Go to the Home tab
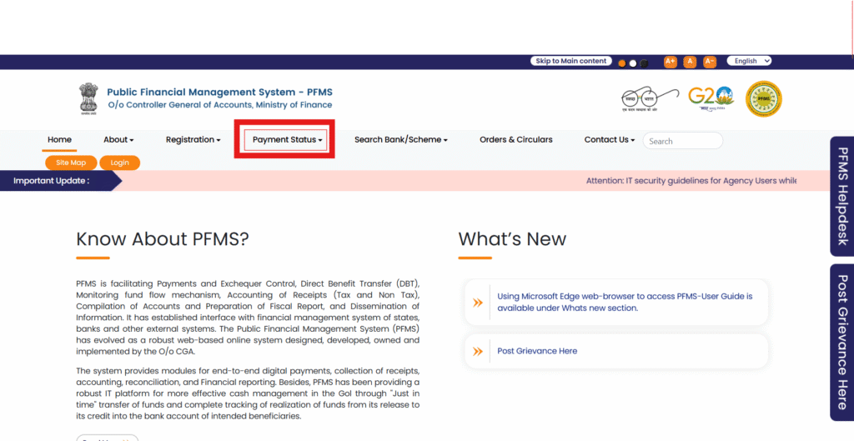The height and width of the screenshot is (441, 854). 59,140
